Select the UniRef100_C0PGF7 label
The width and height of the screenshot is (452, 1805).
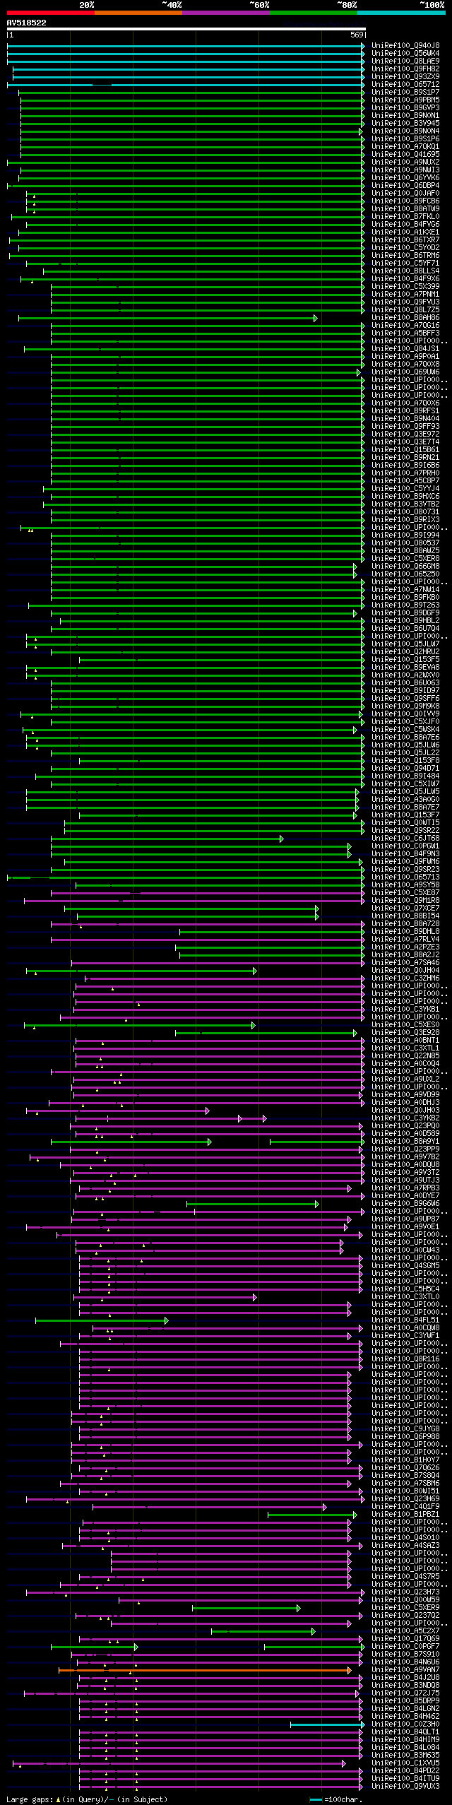(x=405, y=1647)
